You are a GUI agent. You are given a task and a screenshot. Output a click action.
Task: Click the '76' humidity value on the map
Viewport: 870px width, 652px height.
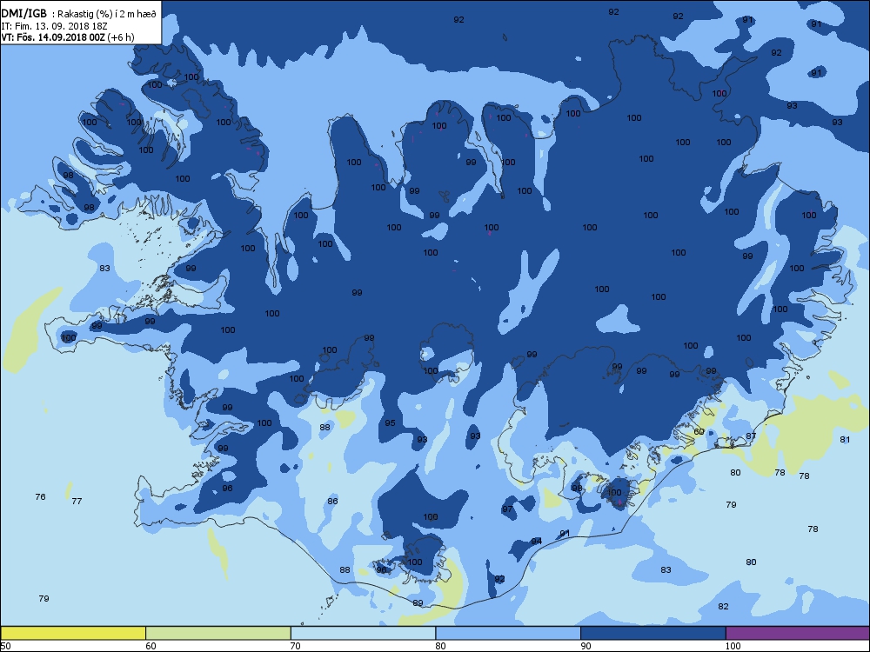coord(41,496)
